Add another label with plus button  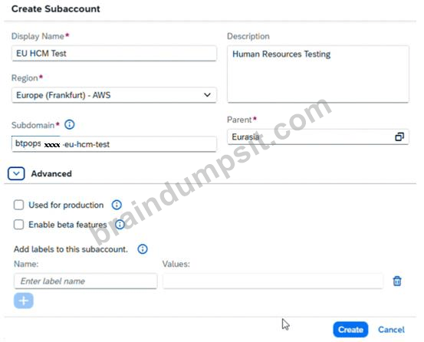click(24, 301)
